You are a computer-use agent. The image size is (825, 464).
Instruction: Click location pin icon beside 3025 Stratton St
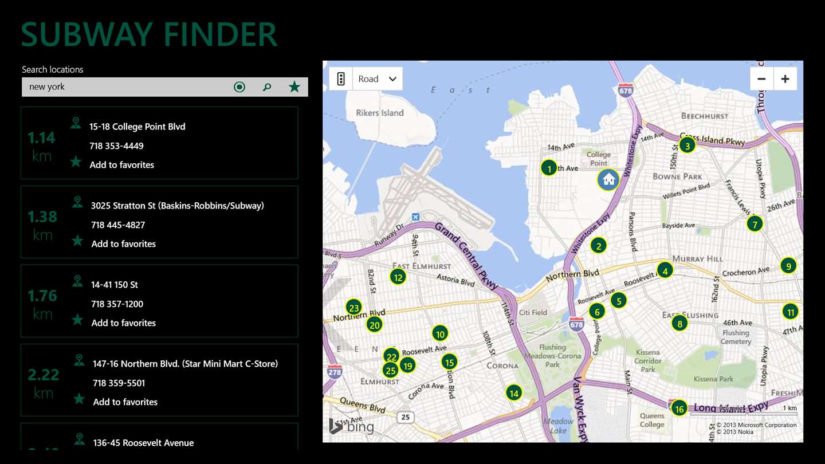pyautogui.click(x=77, y=202)
